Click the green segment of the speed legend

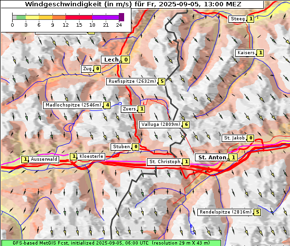21,17
